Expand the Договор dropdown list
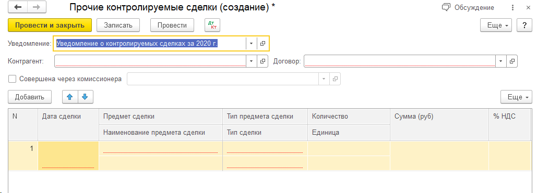537x193 pixels. pyautogui.click(x=501, y=61)
